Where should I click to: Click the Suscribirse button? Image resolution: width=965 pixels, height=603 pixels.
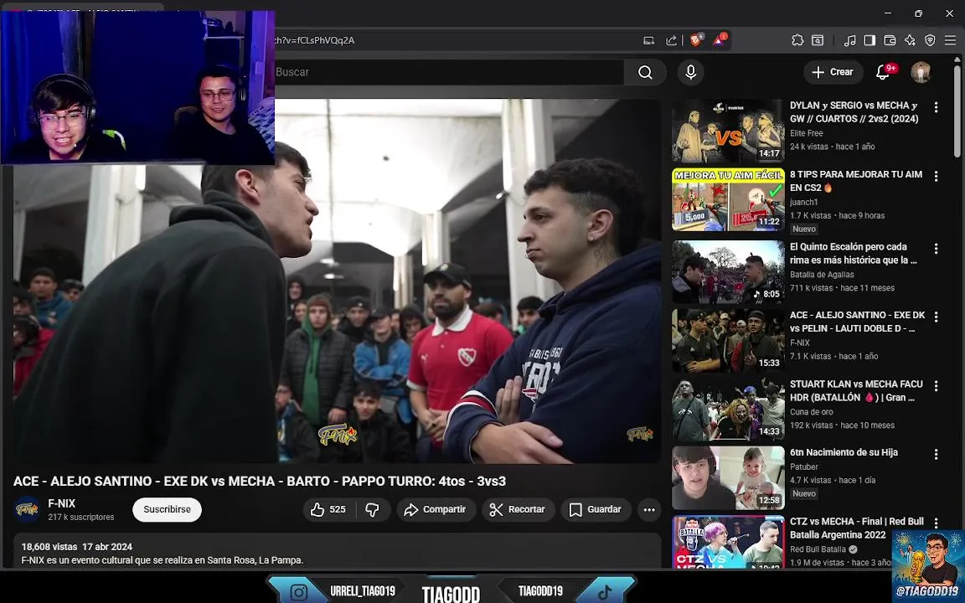point(168,509)
